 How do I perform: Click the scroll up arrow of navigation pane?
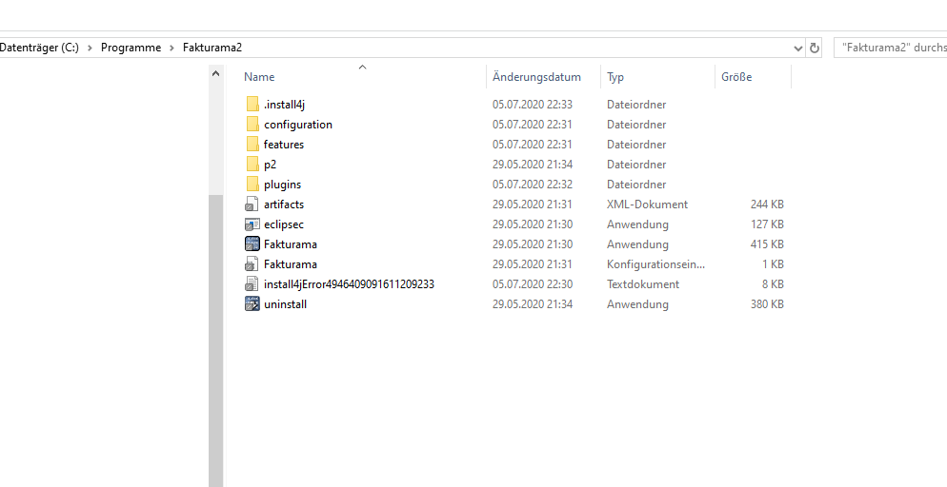point(215,73)
